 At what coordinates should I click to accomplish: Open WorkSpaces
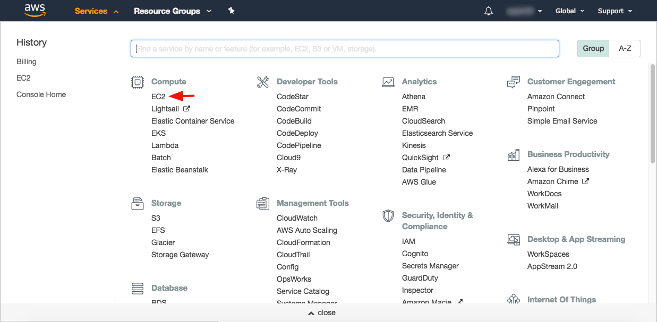click(x=548, y=254)
